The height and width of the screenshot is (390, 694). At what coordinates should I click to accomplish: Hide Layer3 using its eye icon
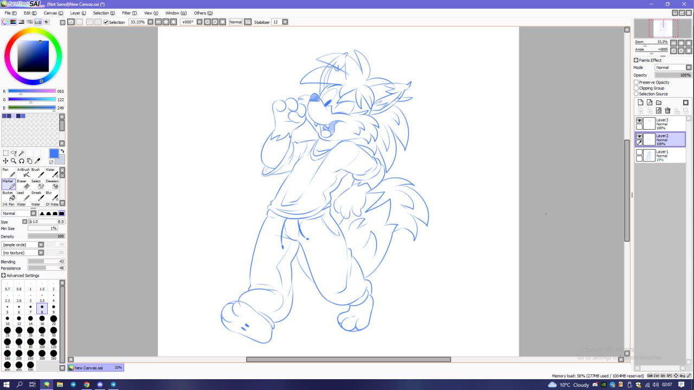click(x=639, y=120)
